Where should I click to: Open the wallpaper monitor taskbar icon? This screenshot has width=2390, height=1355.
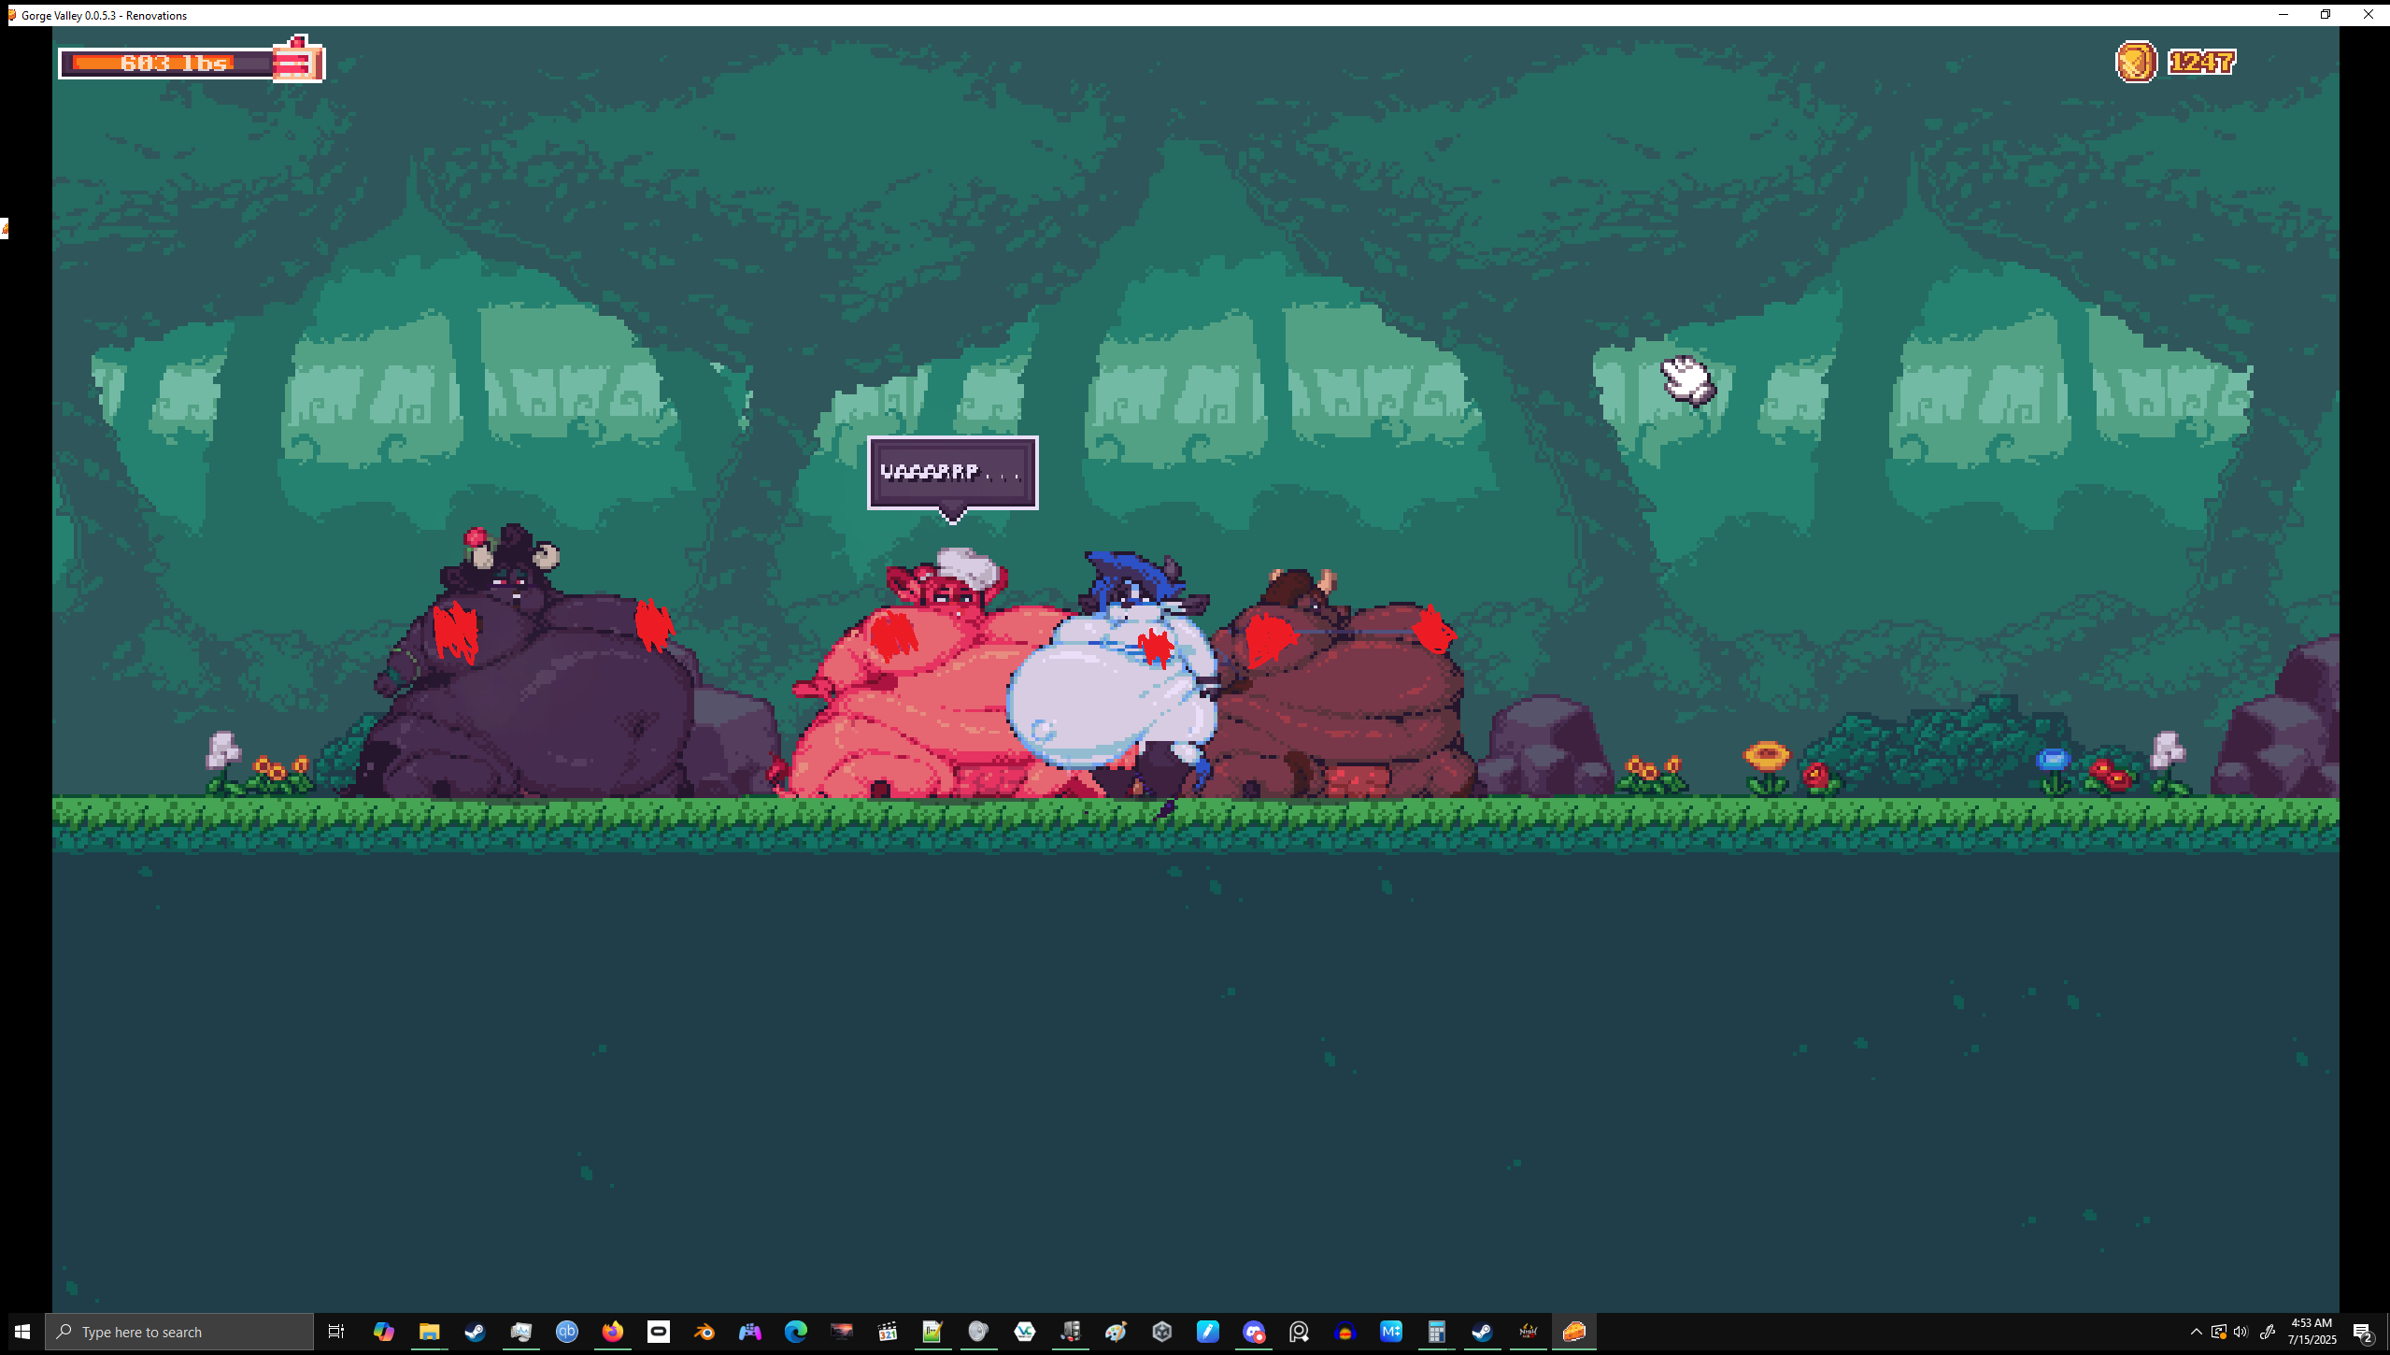[842, 1332]
